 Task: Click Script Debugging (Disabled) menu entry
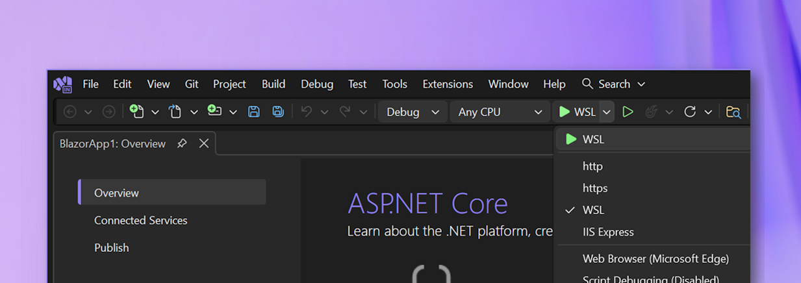653,278
